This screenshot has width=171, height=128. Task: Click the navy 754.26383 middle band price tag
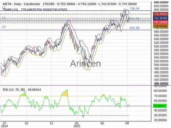click(x=160, y=18)
